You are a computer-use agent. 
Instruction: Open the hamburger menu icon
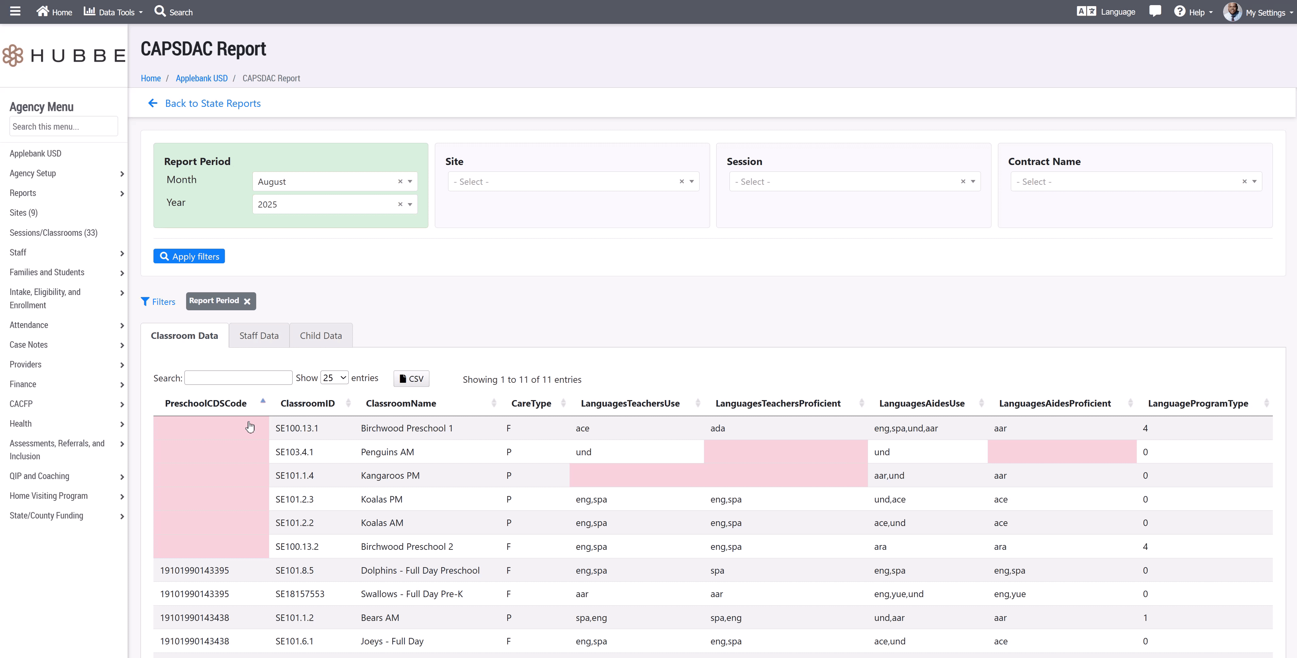coord(15,11)
